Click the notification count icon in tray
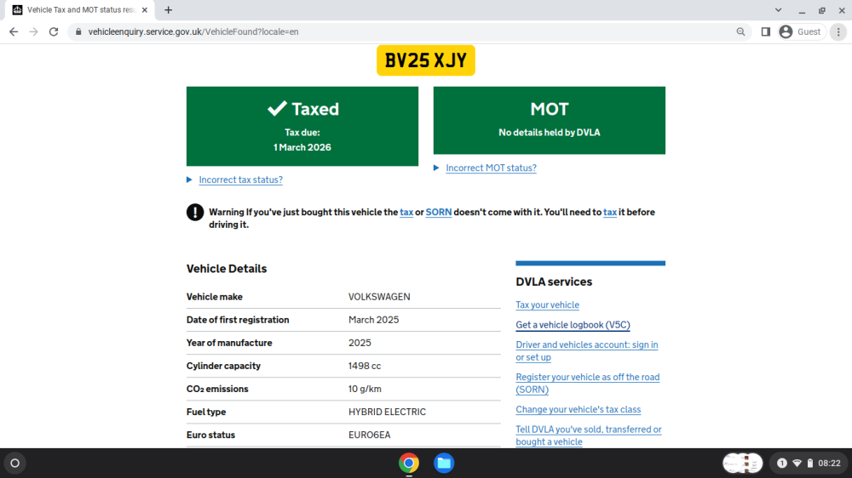 (x=782, y=464)
